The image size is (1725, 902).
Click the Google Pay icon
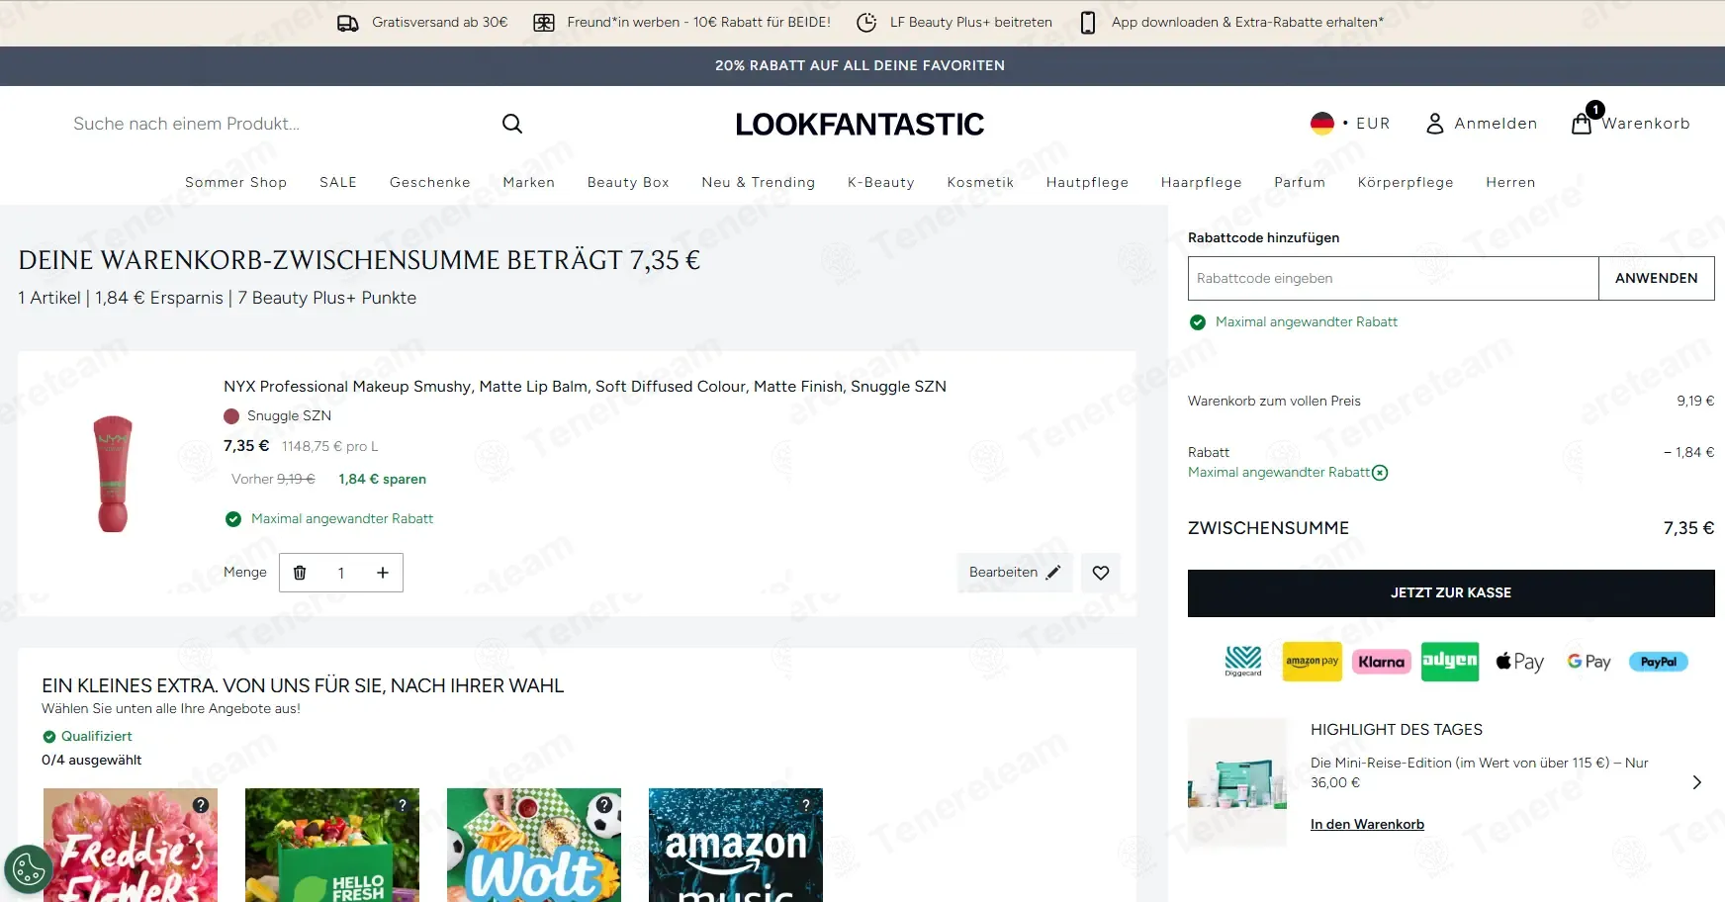point(1589,662)
